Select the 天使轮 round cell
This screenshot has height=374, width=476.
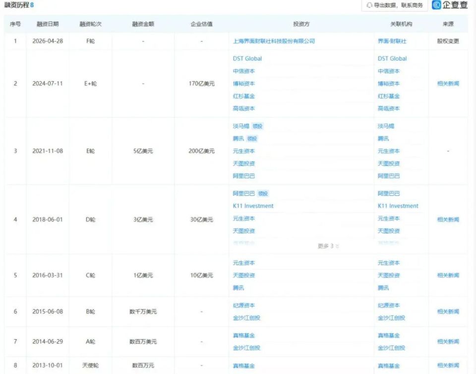pos(90,365)
